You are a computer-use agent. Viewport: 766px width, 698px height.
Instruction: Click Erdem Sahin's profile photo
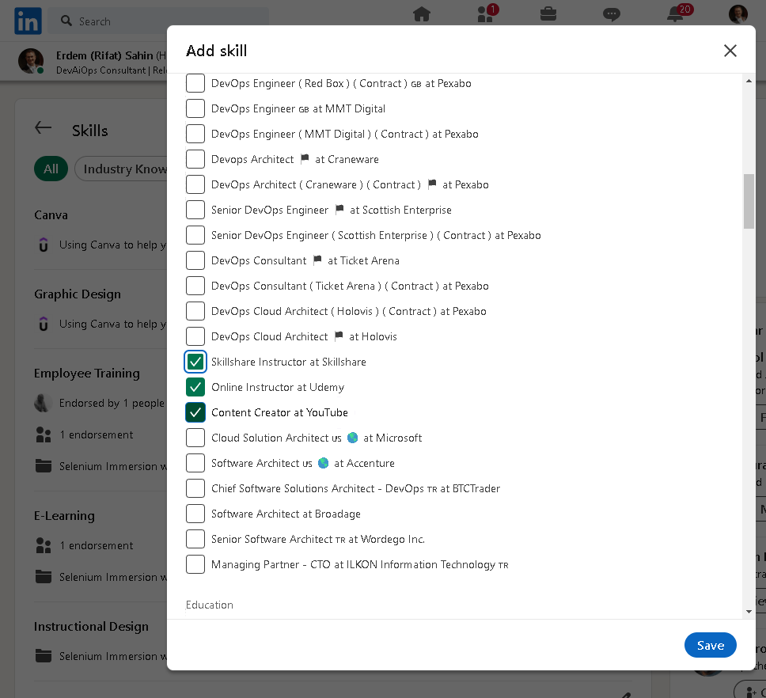[31, 61]
